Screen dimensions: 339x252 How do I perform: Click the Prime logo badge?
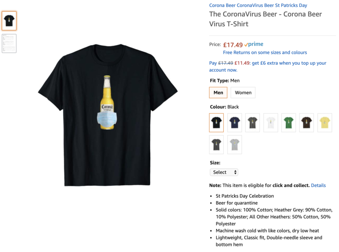tap(253, 44)
